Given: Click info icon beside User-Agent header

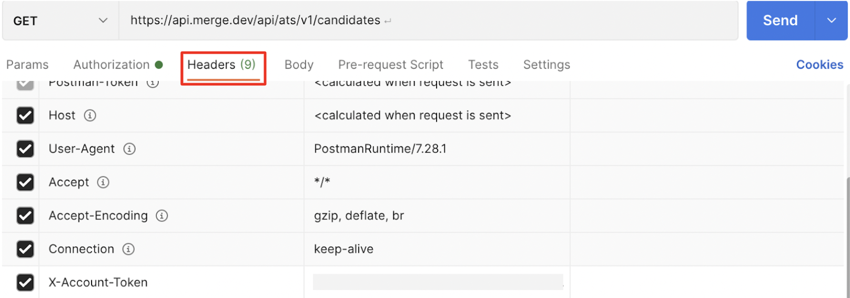Looking at the screenshot, I should [129, 149].
